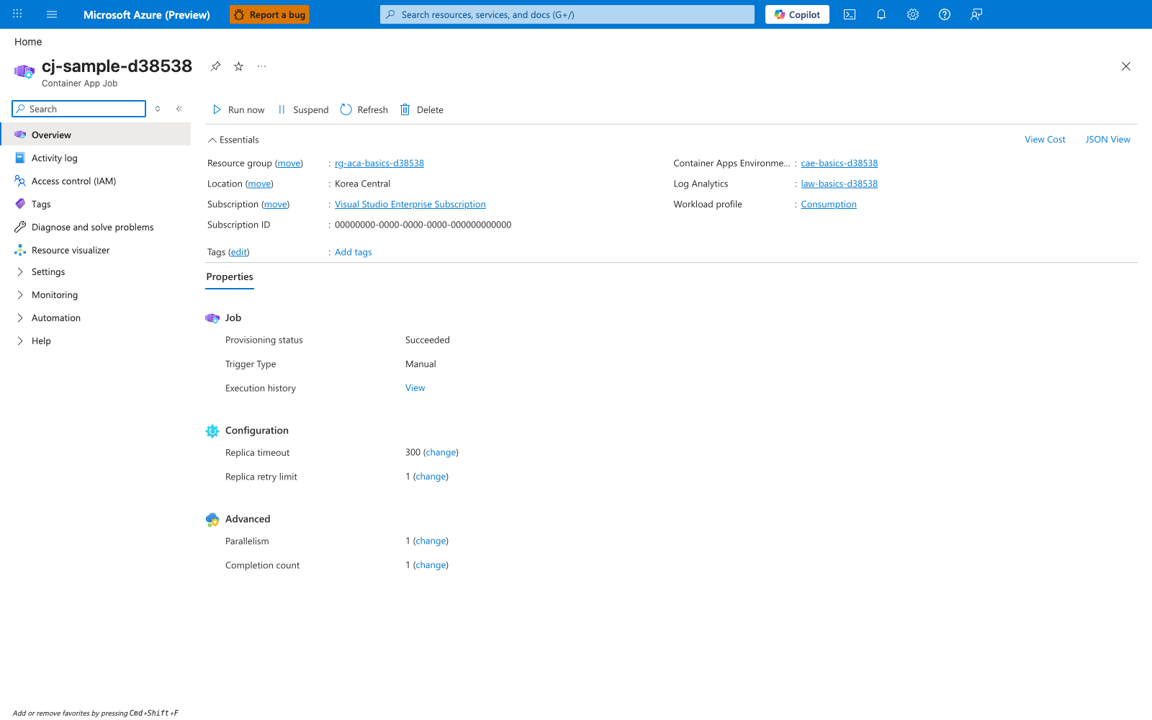Click the Report a bug button
Screen dimensions: 1152x720
(269, 14)
